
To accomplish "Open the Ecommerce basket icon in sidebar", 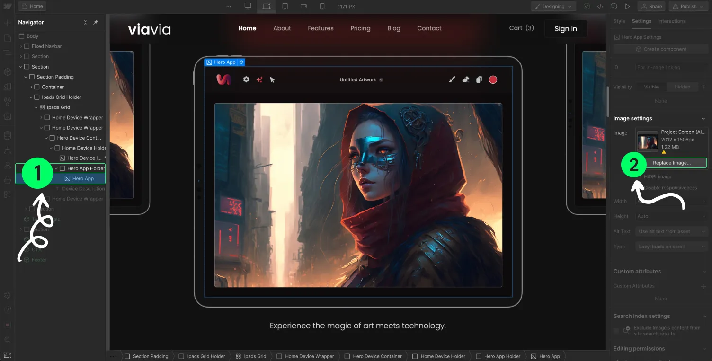I will (8, 180).
